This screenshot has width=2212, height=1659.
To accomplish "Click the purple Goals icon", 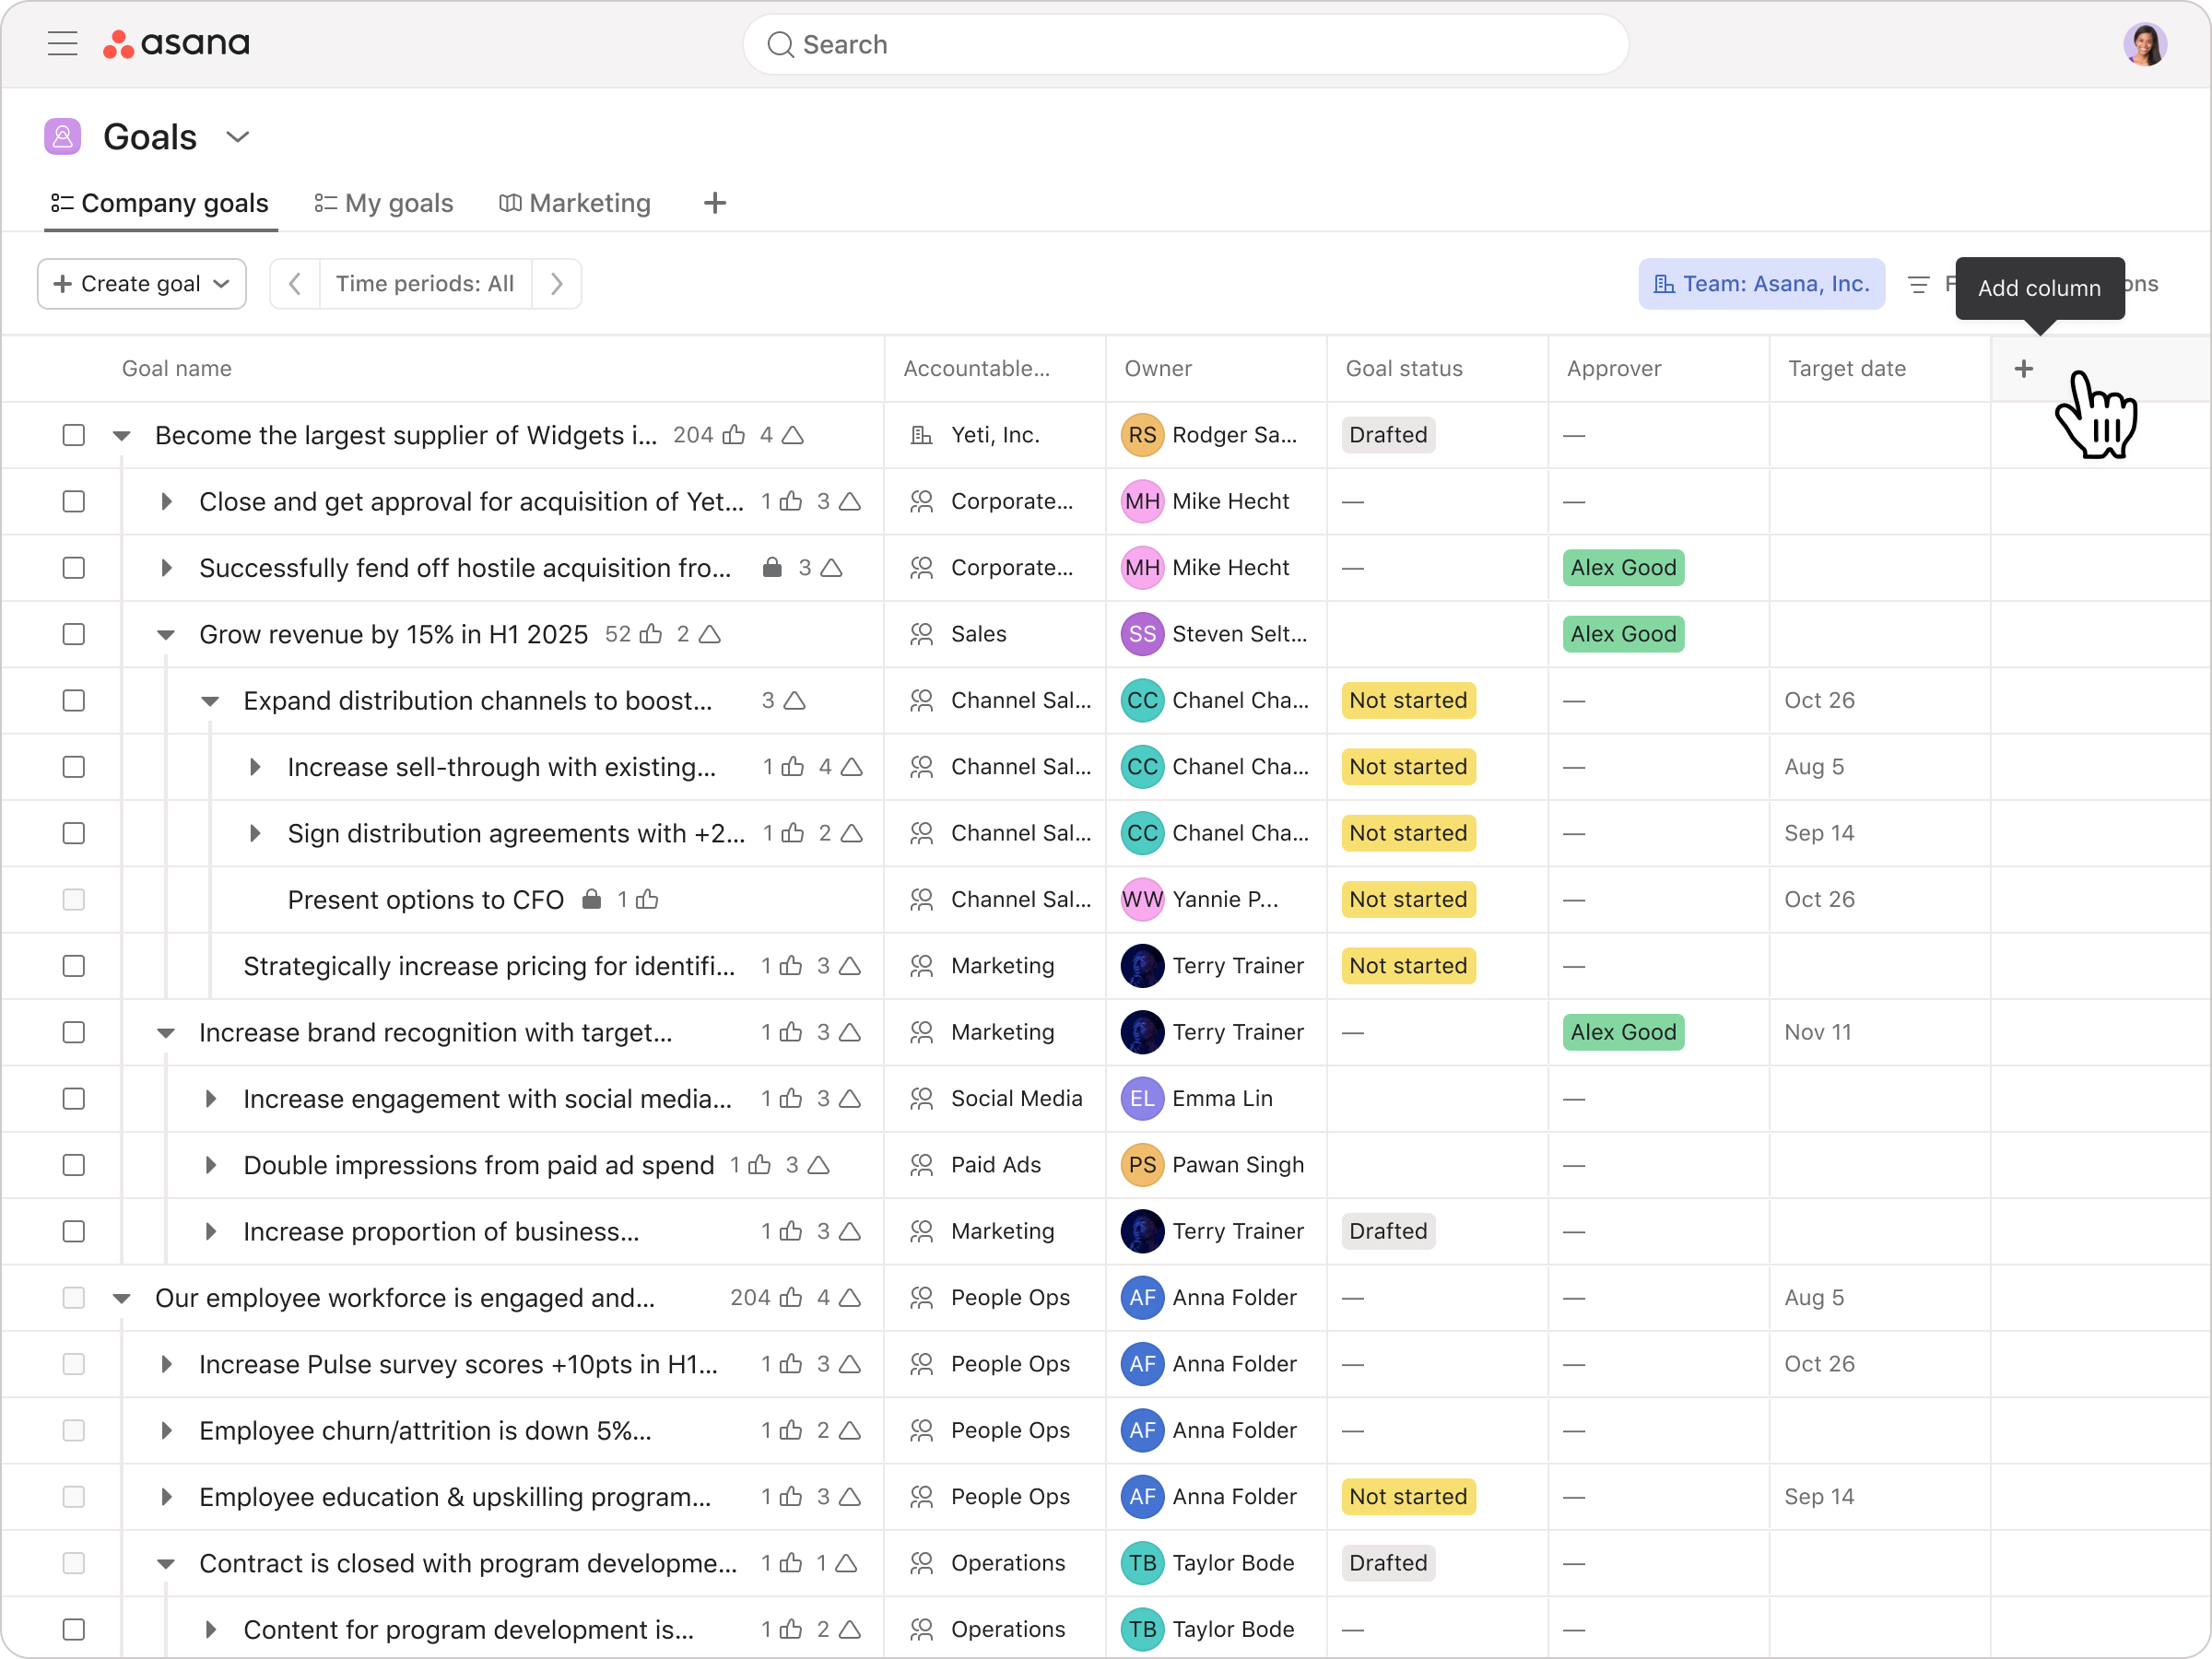I will click(62, 137).
